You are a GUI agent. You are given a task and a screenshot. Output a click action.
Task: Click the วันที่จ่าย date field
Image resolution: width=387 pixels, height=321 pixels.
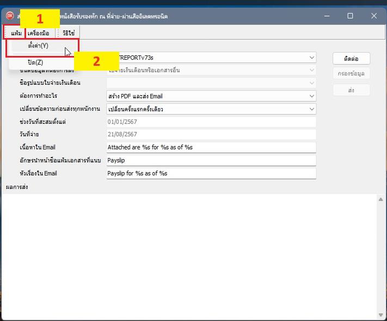click(211, 134)
